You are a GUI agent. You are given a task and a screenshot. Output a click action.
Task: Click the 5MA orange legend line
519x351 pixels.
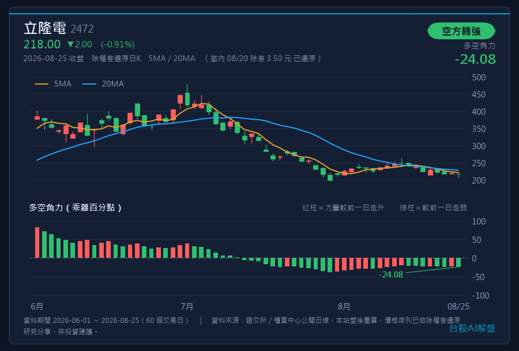[42, 84]
